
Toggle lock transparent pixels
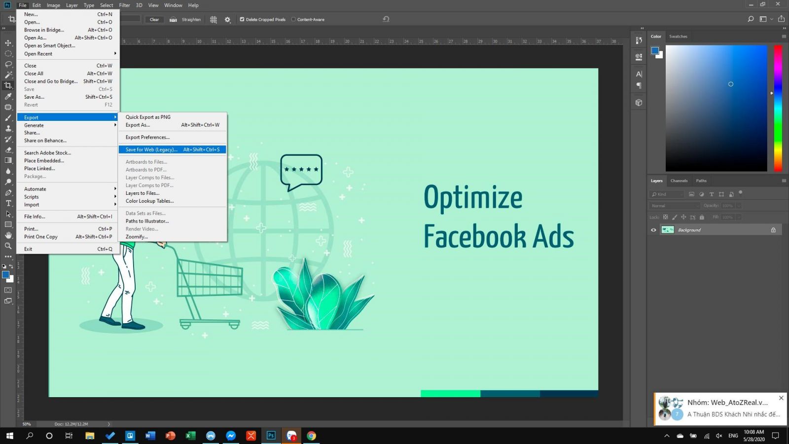point(665,217)
